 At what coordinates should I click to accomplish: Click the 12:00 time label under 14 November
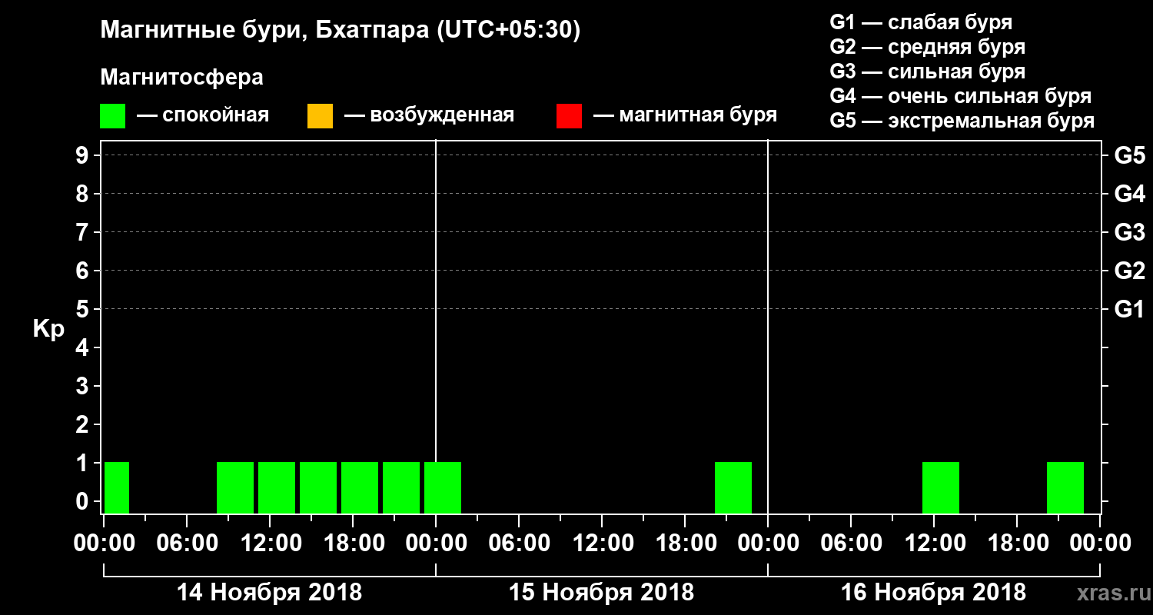coord(270,544)
